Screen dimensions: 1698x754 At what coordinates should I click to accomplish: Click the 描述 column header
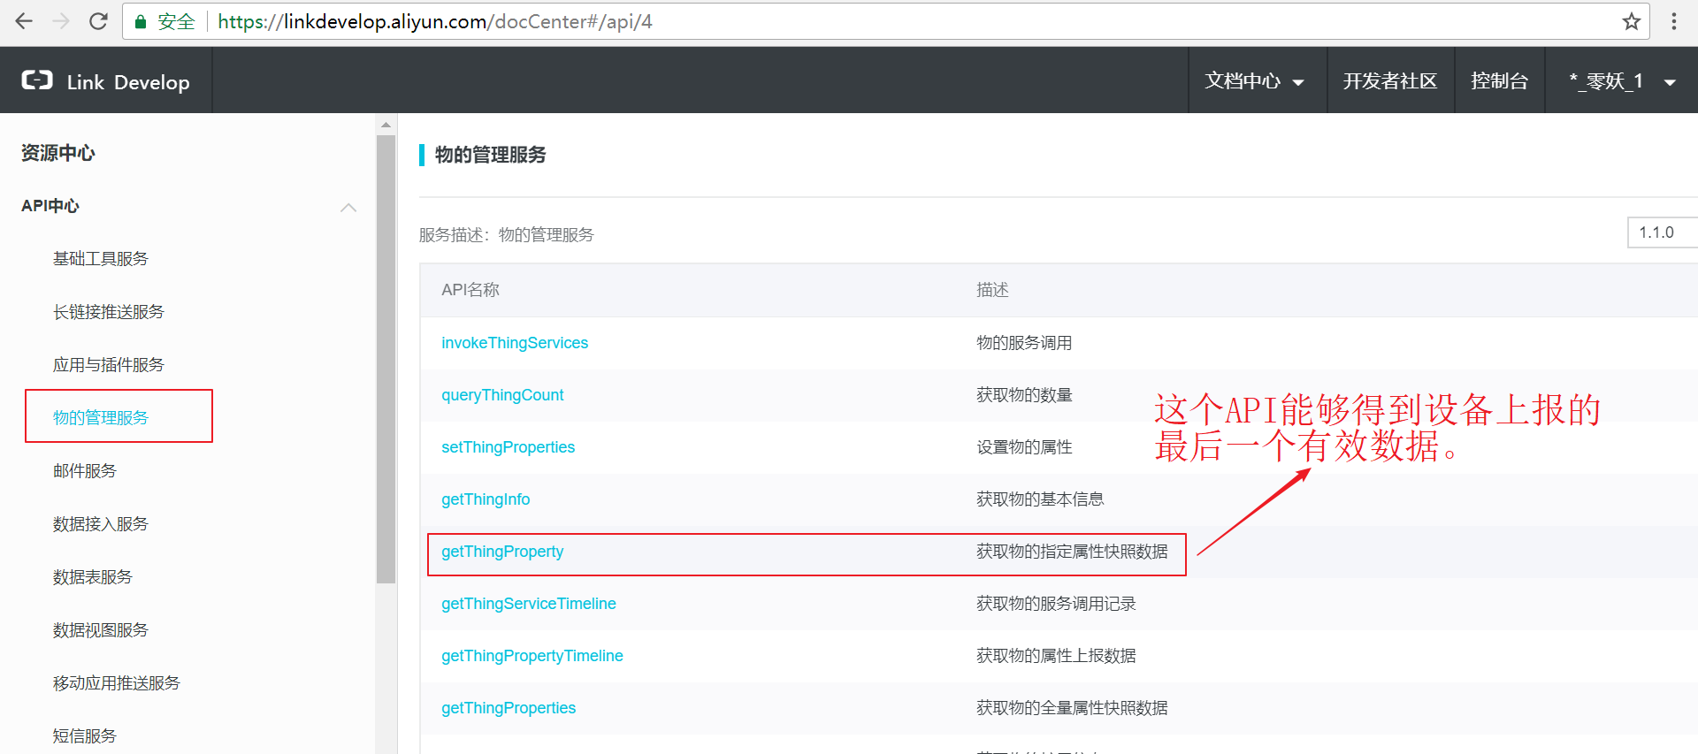(x=992, y=290)
